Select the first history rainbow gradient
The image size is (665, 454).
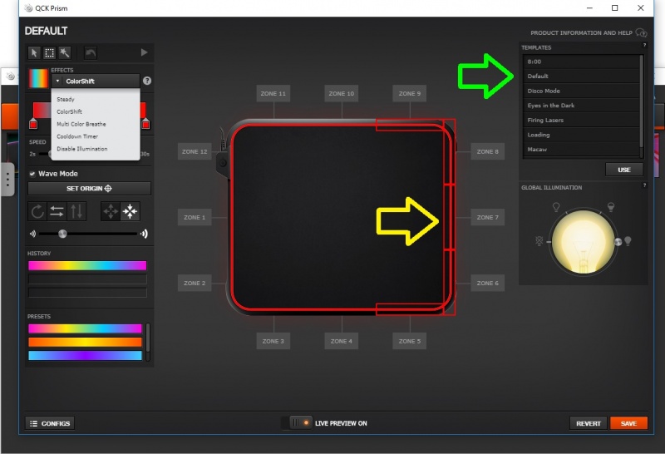tap(87, 265)
